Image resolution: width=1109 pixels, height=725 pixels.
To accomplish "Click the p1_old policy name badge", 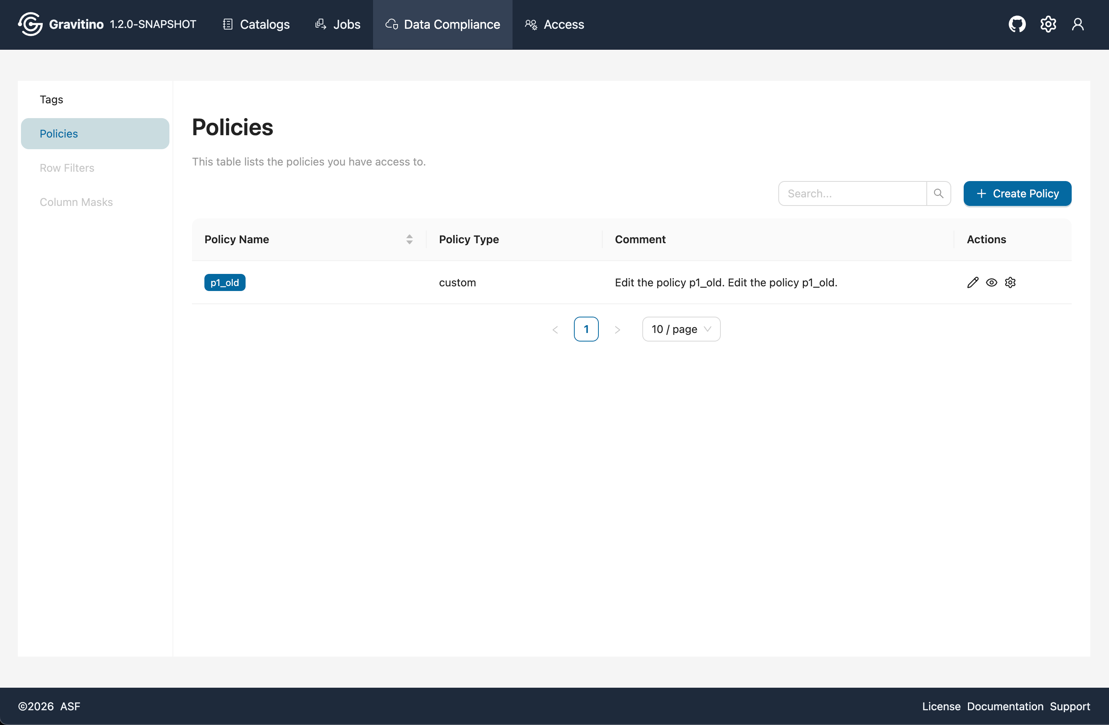I will click(x=225, y=282).
